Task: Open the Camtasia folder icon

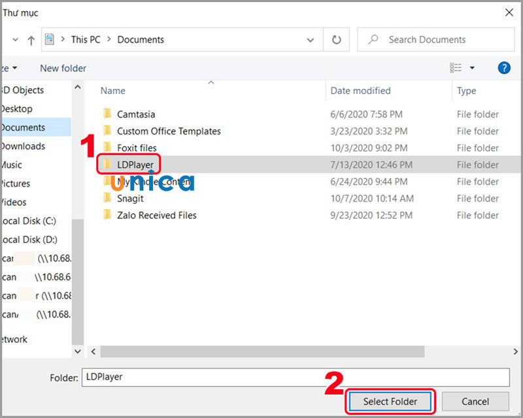Action: [x=109, y=114]
